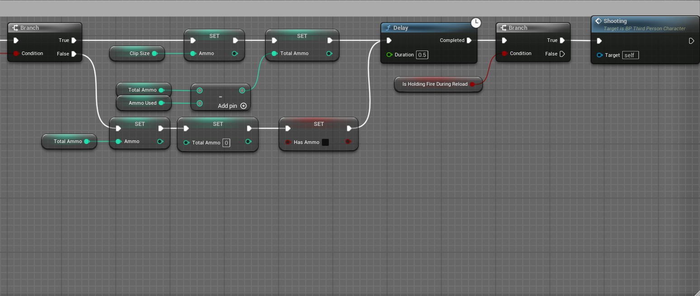Click the Has Ammo SET output execution pin
The image size is (700, 296).
pyautogui.click(x=349, y=129)
